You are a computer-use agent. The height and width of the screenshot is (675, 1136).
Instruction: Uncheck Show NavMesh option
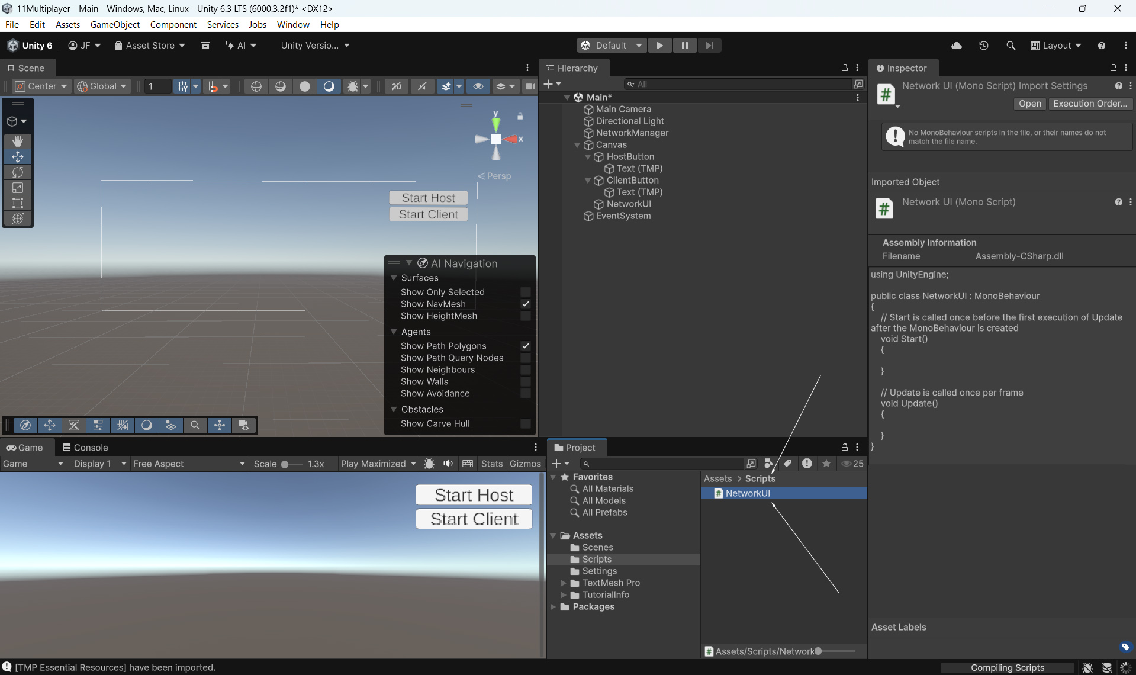pos(525,304)
